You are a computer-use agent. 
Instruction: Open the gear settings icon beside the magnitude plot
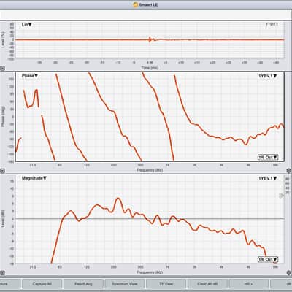coord(289,273)
